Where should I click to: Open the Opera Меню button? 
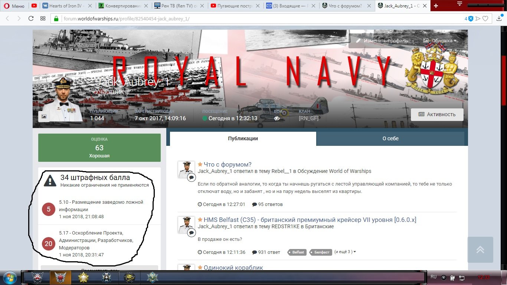pos(14,6)
